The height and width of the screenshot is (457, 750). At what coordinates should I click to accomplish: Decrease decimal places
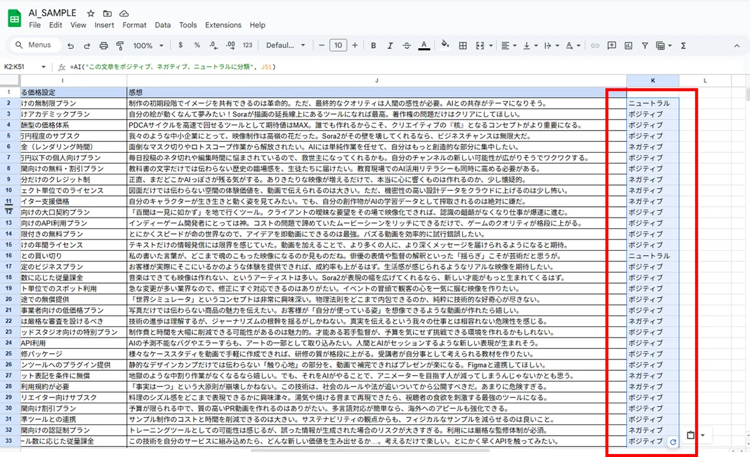pyautogui.click(x=214, y=46)
